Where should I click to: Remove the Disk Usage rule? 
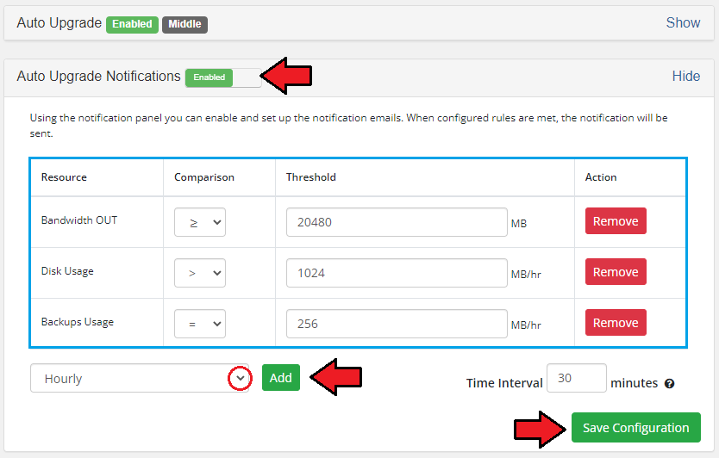(x=616, y=272)
